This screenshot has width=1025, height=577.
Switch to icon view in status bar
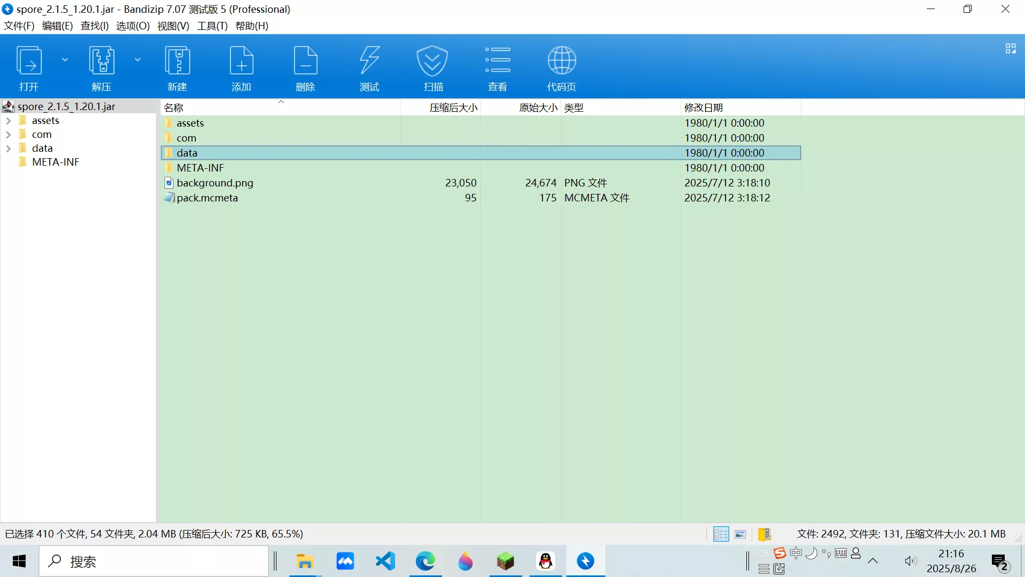coord(740,534)
